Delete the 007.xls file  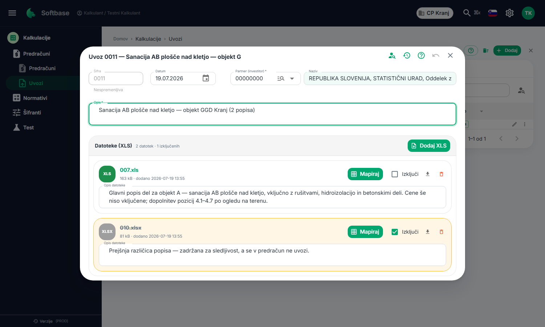[x=441, y=174]
